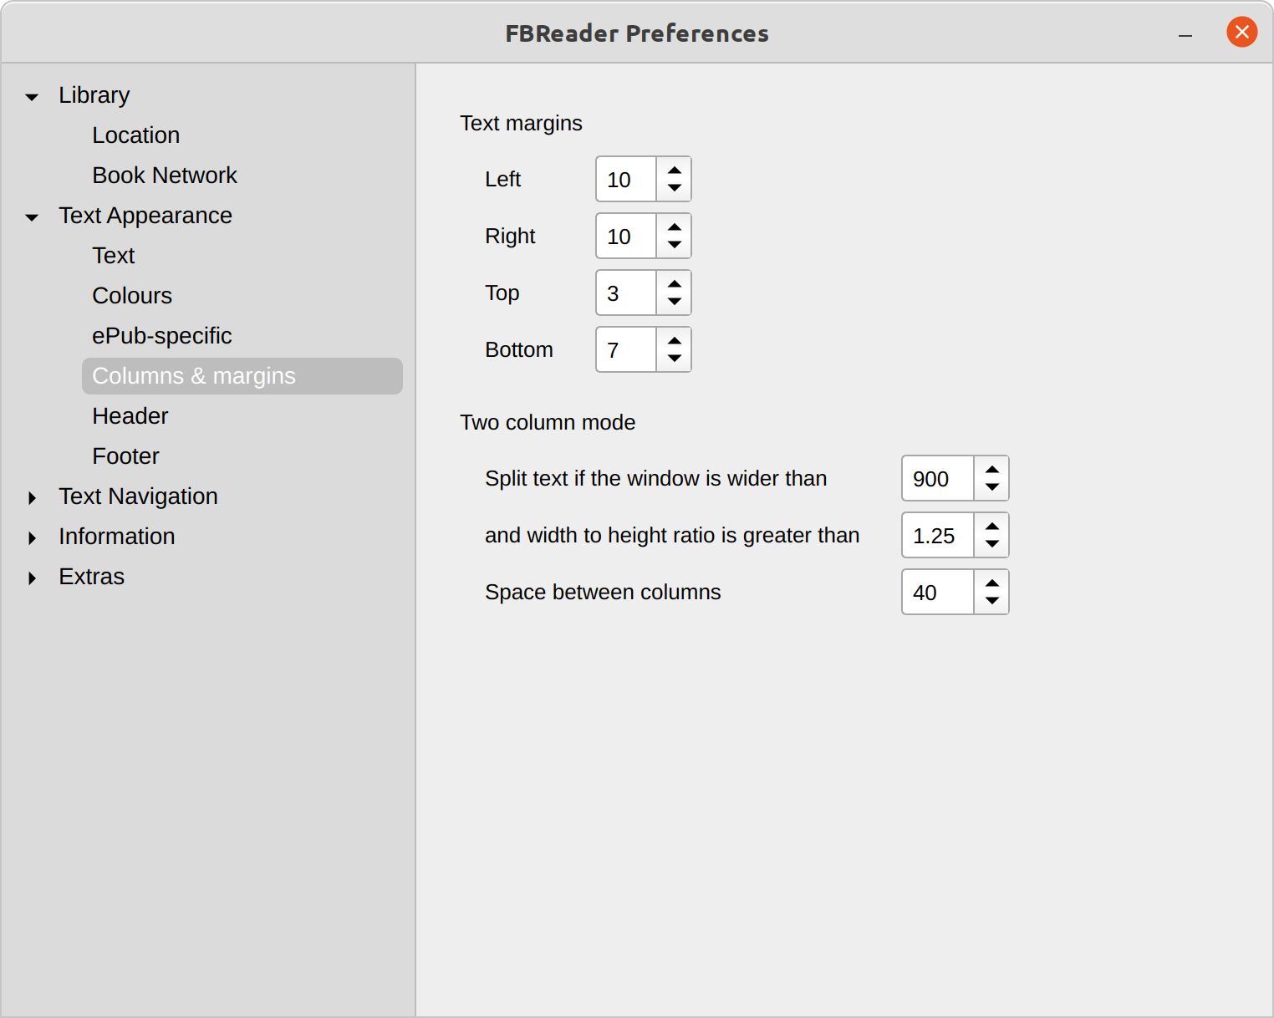Image resolution: width=1274 pixels, height=1018 pixels.
Task: Open the Colours settings page
Action: click(x=132, y=295)
